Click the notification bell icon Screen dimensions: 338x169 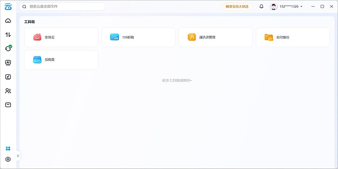261,6
